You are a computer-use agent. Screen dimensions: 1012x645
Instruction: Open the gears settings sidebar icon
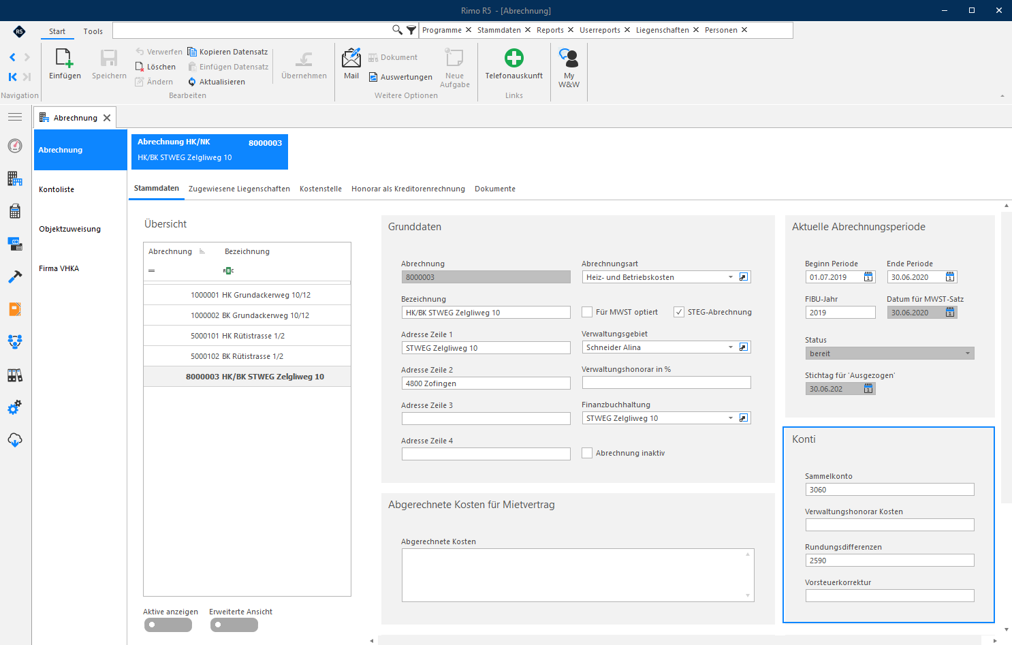[x=15, y=407]
